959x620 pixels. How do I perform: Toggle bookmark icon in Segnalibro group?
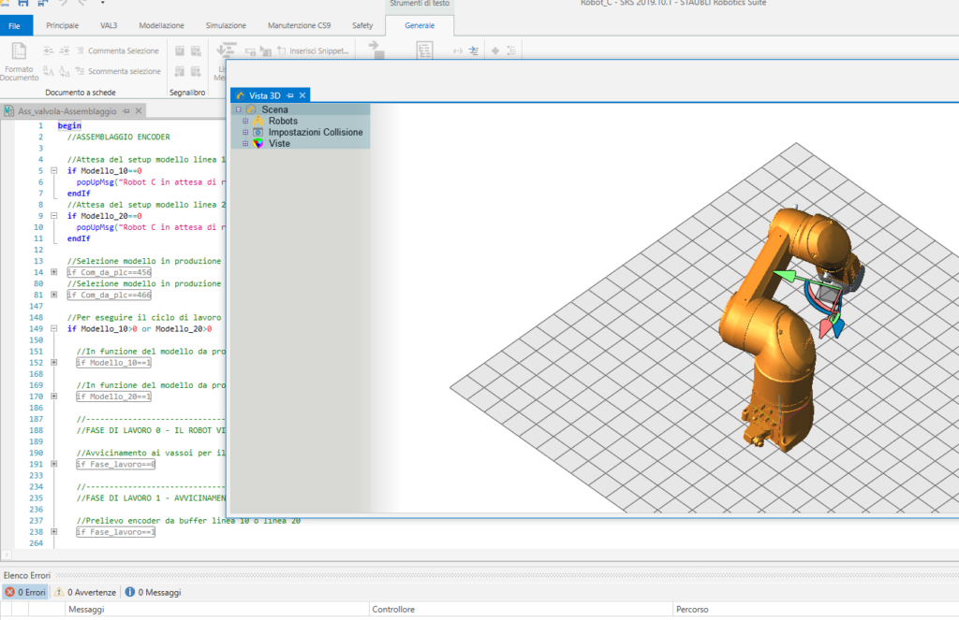pos(180,50)
